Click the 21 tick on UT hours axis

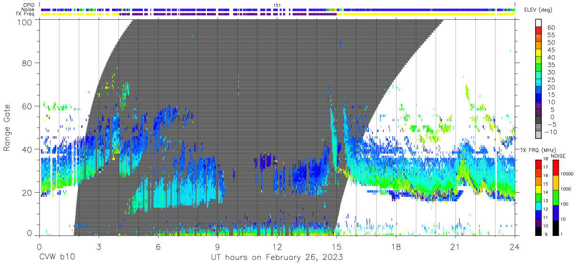click(455, 246)
